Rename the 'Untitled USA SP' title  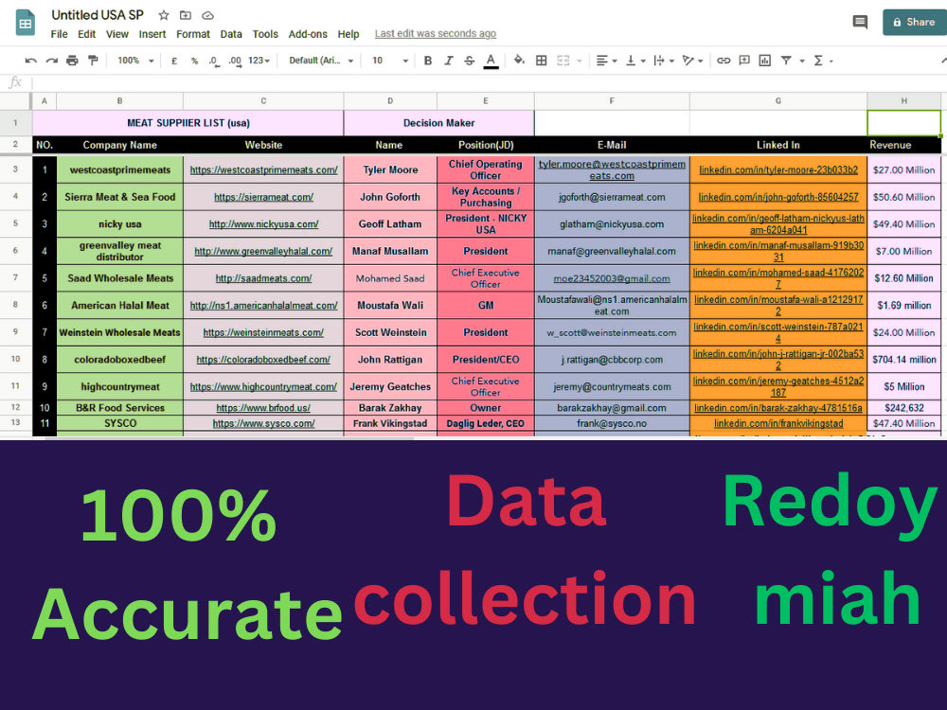click(98, 15)
